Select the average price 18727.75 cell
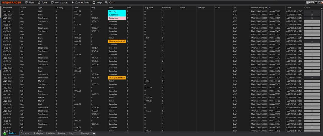 click(152, 87)
